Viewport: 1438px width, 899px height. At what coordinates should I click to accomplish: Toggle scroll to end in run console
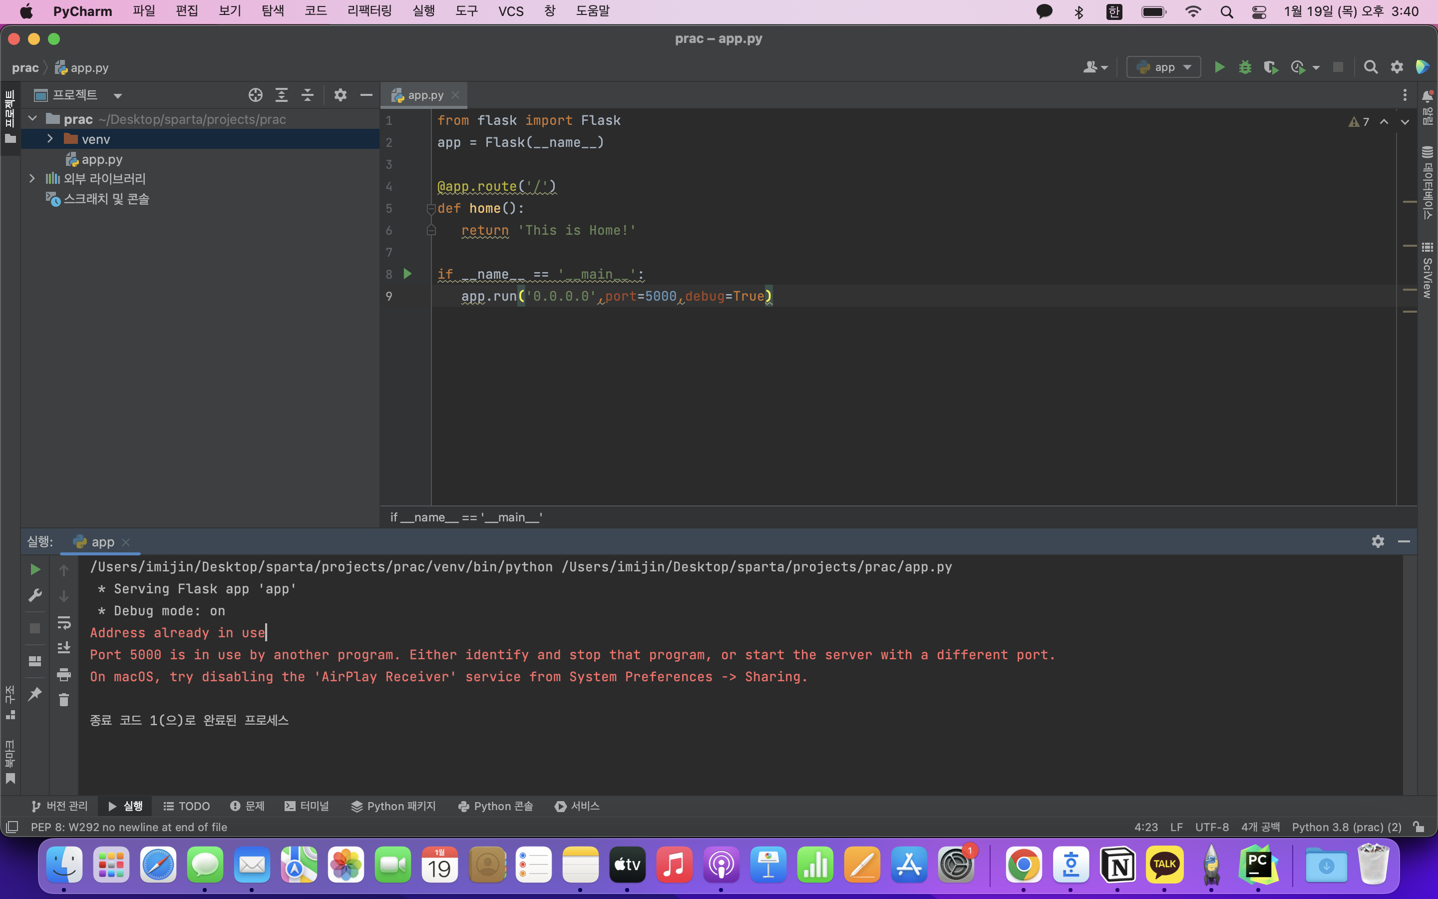click(x=64, y=648)
